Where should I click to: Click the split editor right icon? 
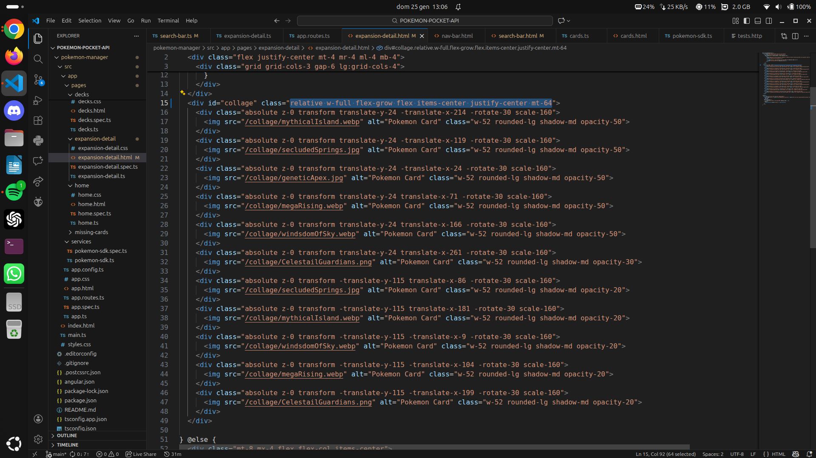pos(795,36)
